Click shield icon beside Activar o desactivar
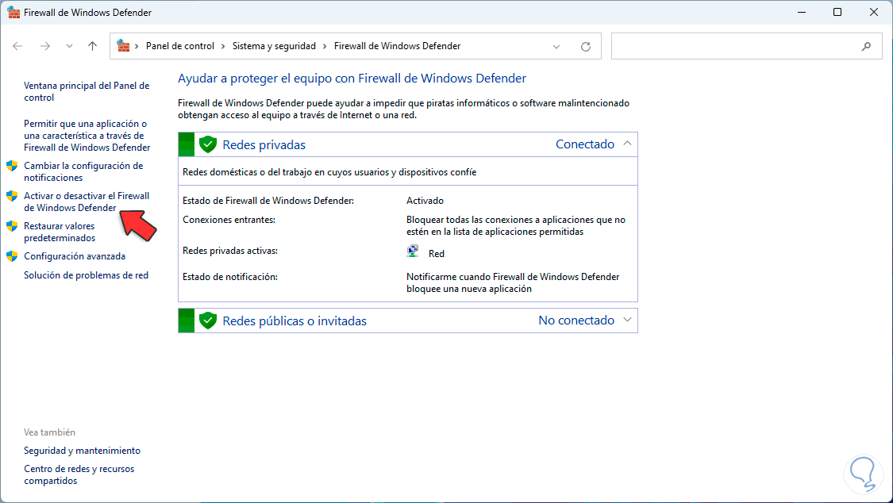Screen dimensions: 893x503 (x=12, y=196)
